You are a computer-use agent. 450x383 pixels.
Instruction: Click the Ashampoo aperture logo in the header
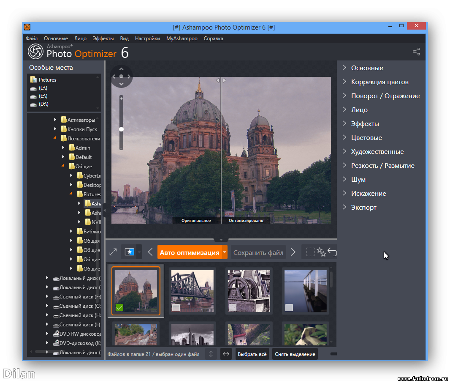coord(35,52)
